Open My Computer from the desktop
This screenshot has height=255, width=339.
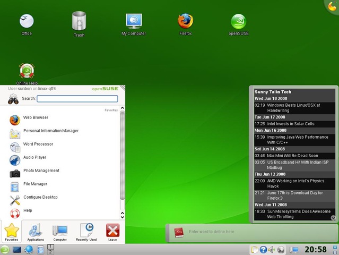tap(133, 22)
